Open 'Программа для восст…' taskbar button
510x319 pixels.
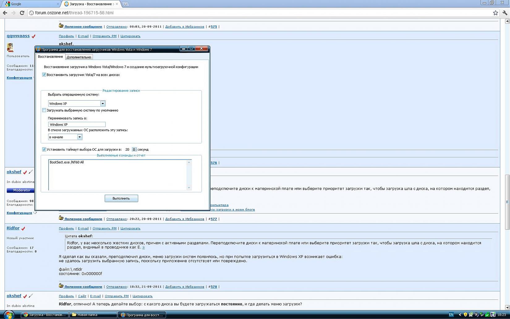coord(142,315)
